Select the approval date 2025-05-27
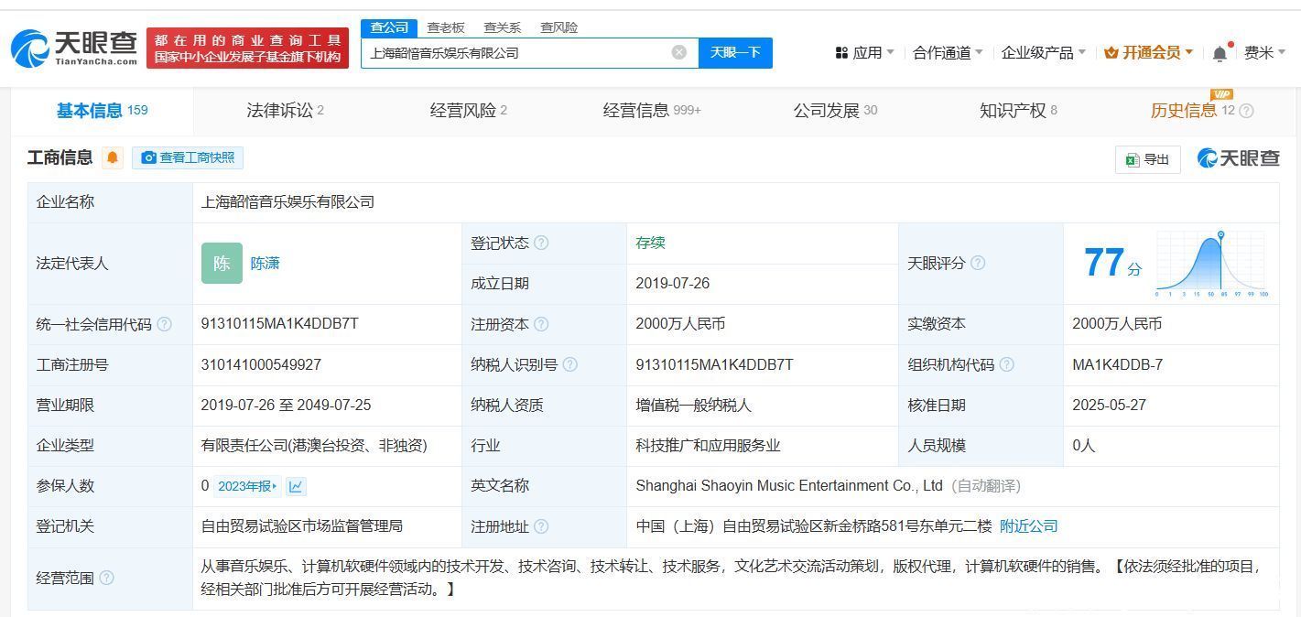Image resolution: width=1301 pixels, height=617 pixels. pyautogui.click(x=1109, y=405)
